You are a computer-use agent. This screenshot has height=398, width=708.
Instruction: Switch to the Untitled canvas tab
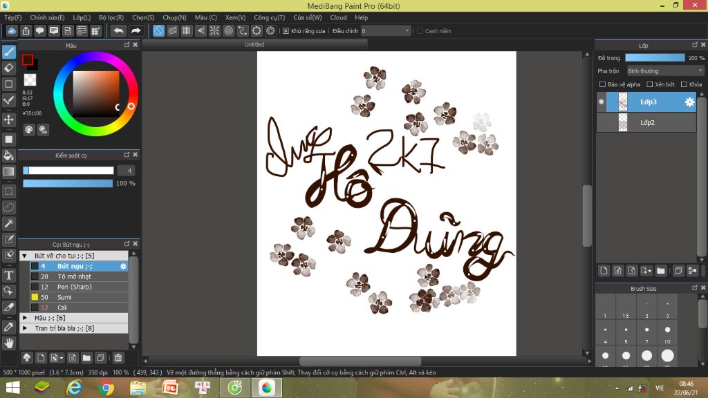[254, 45]
